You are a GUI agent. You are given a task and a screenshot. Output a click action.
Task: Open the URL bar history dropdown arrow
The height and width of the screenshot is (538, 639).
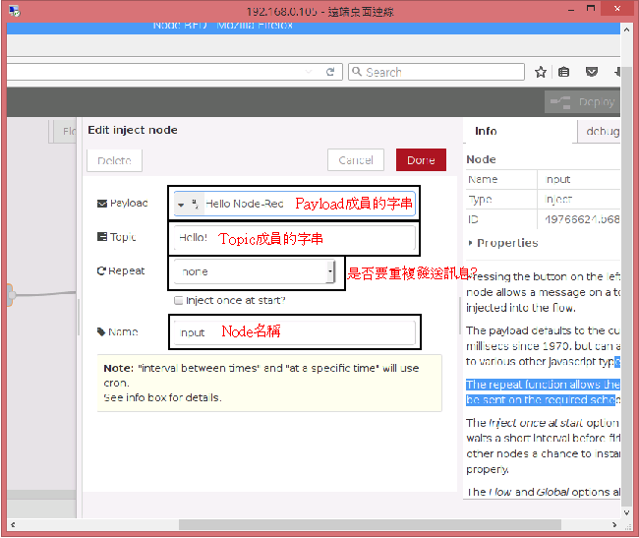pyautogui.click(x=309, y=72)
